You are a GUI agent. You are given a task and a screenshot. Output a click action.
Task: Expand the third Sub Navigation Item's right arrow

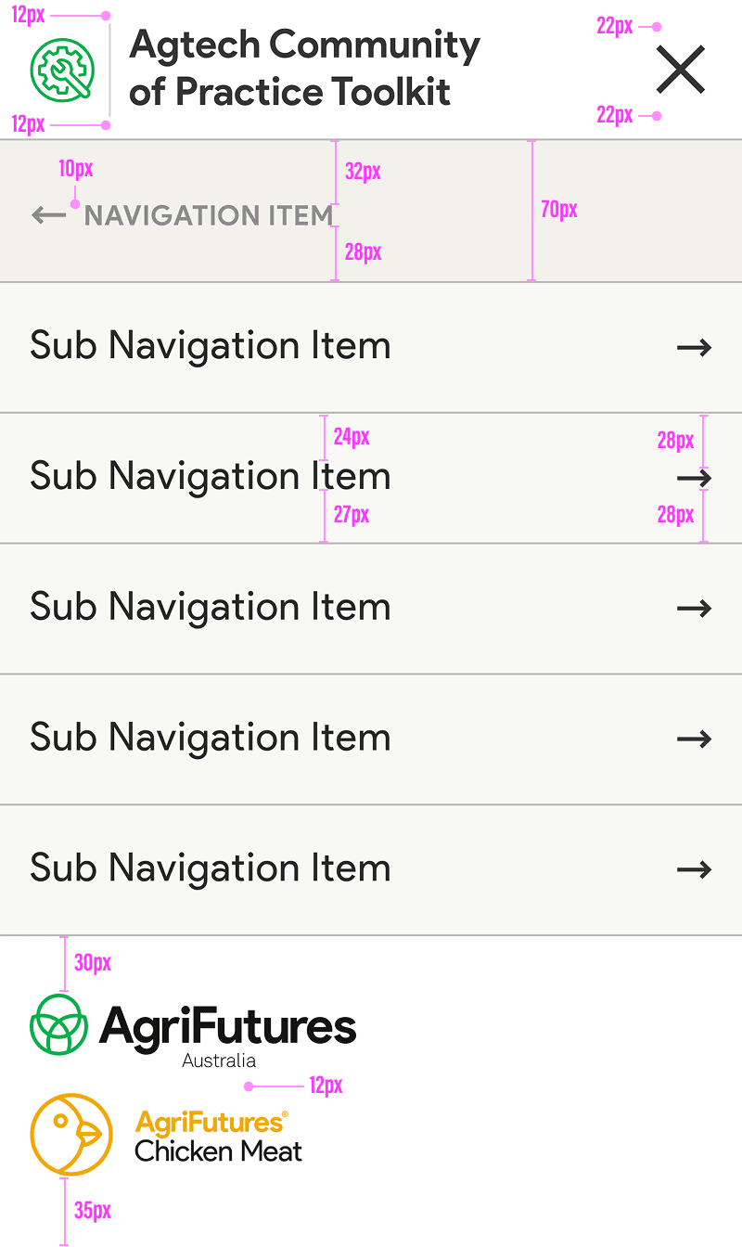[x=694, y=609]
